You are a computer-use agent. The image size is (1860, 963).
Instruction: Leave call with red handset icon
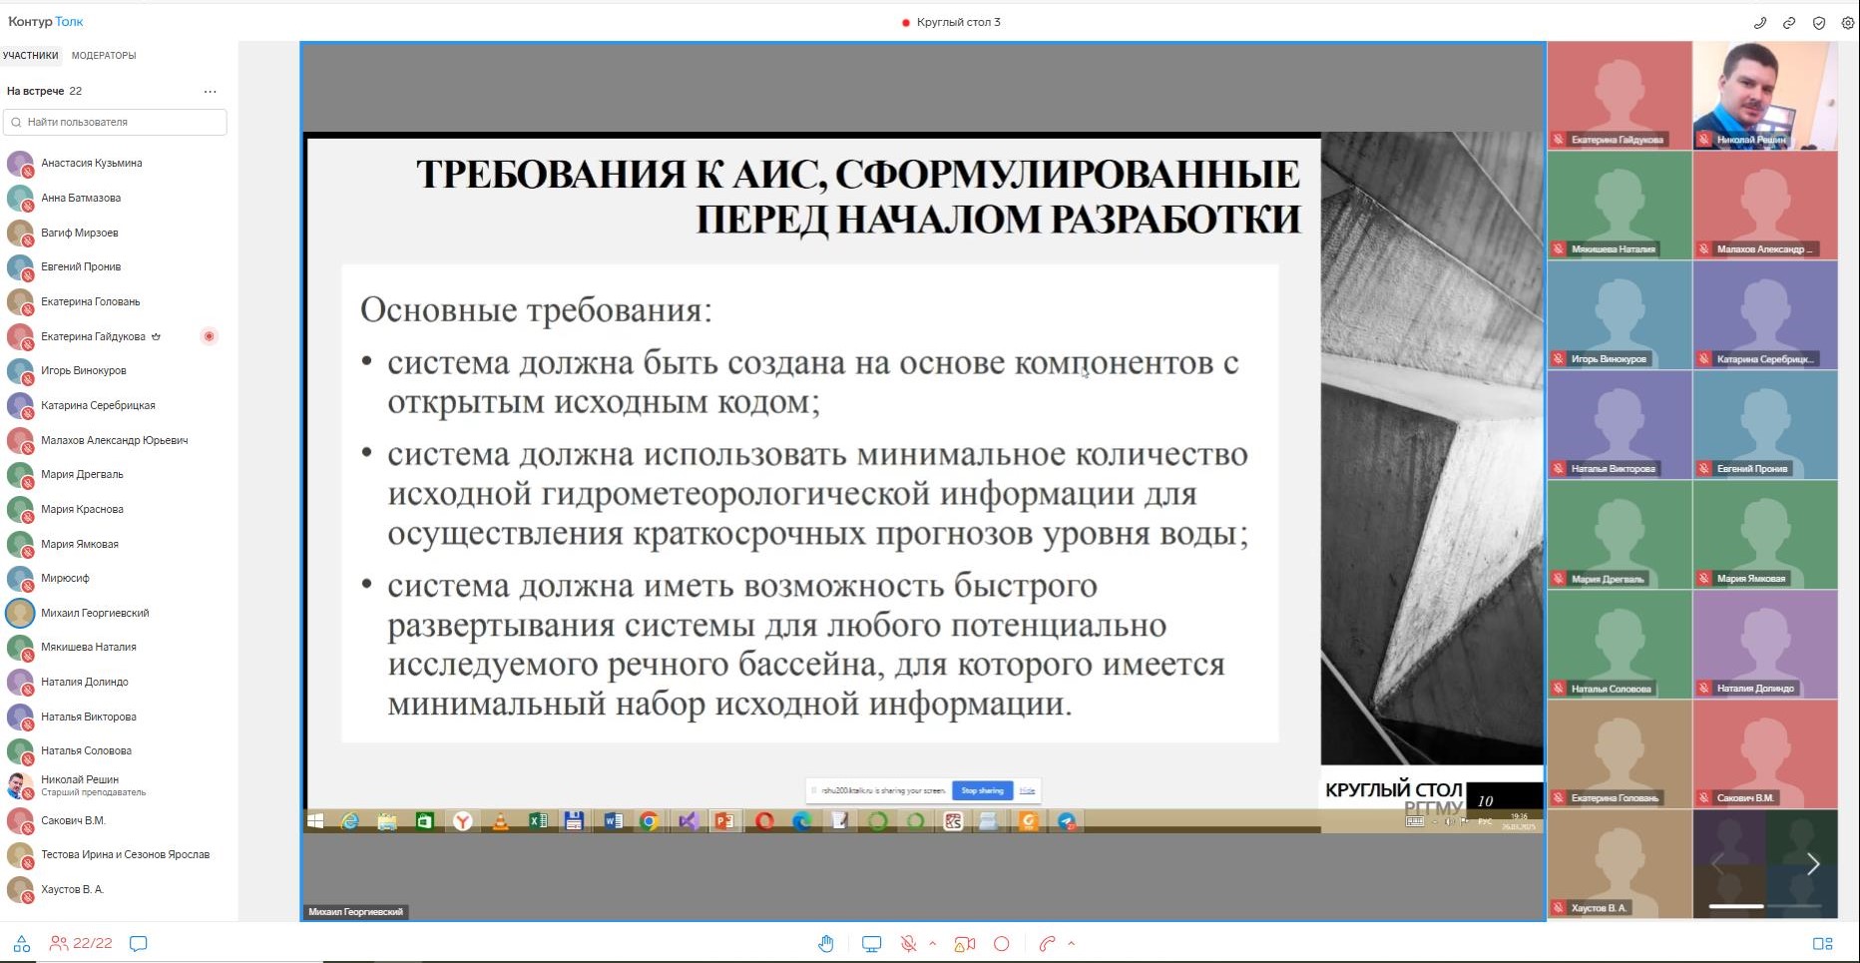click(x=1047, y=943)
